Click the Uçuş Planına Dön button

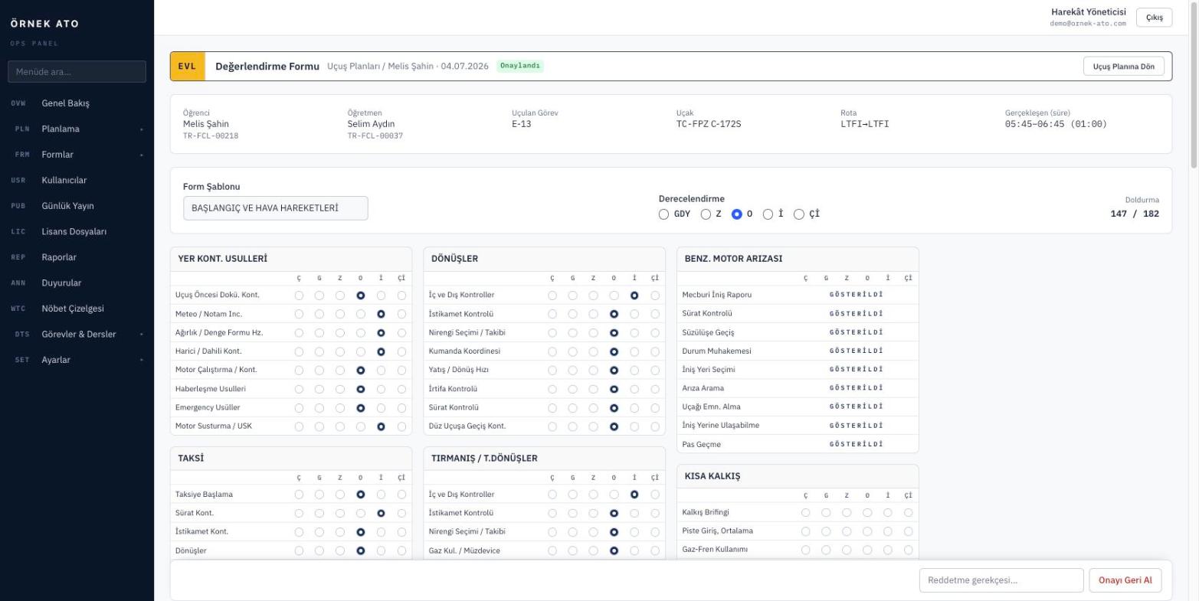[1123, 67]
